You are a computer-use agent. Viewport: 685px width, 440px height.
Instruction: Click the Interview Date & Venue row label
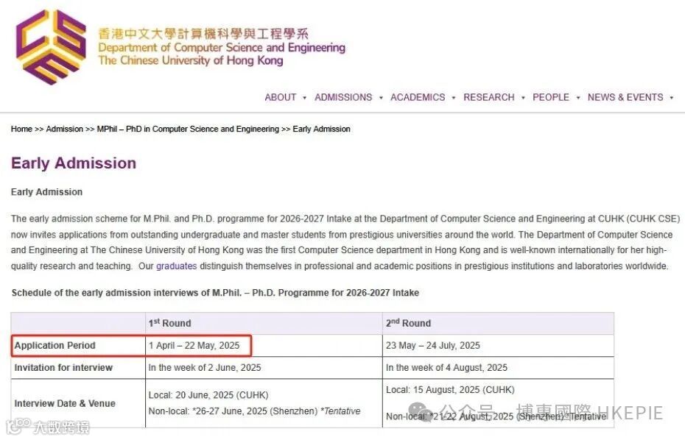coord(65,404)
